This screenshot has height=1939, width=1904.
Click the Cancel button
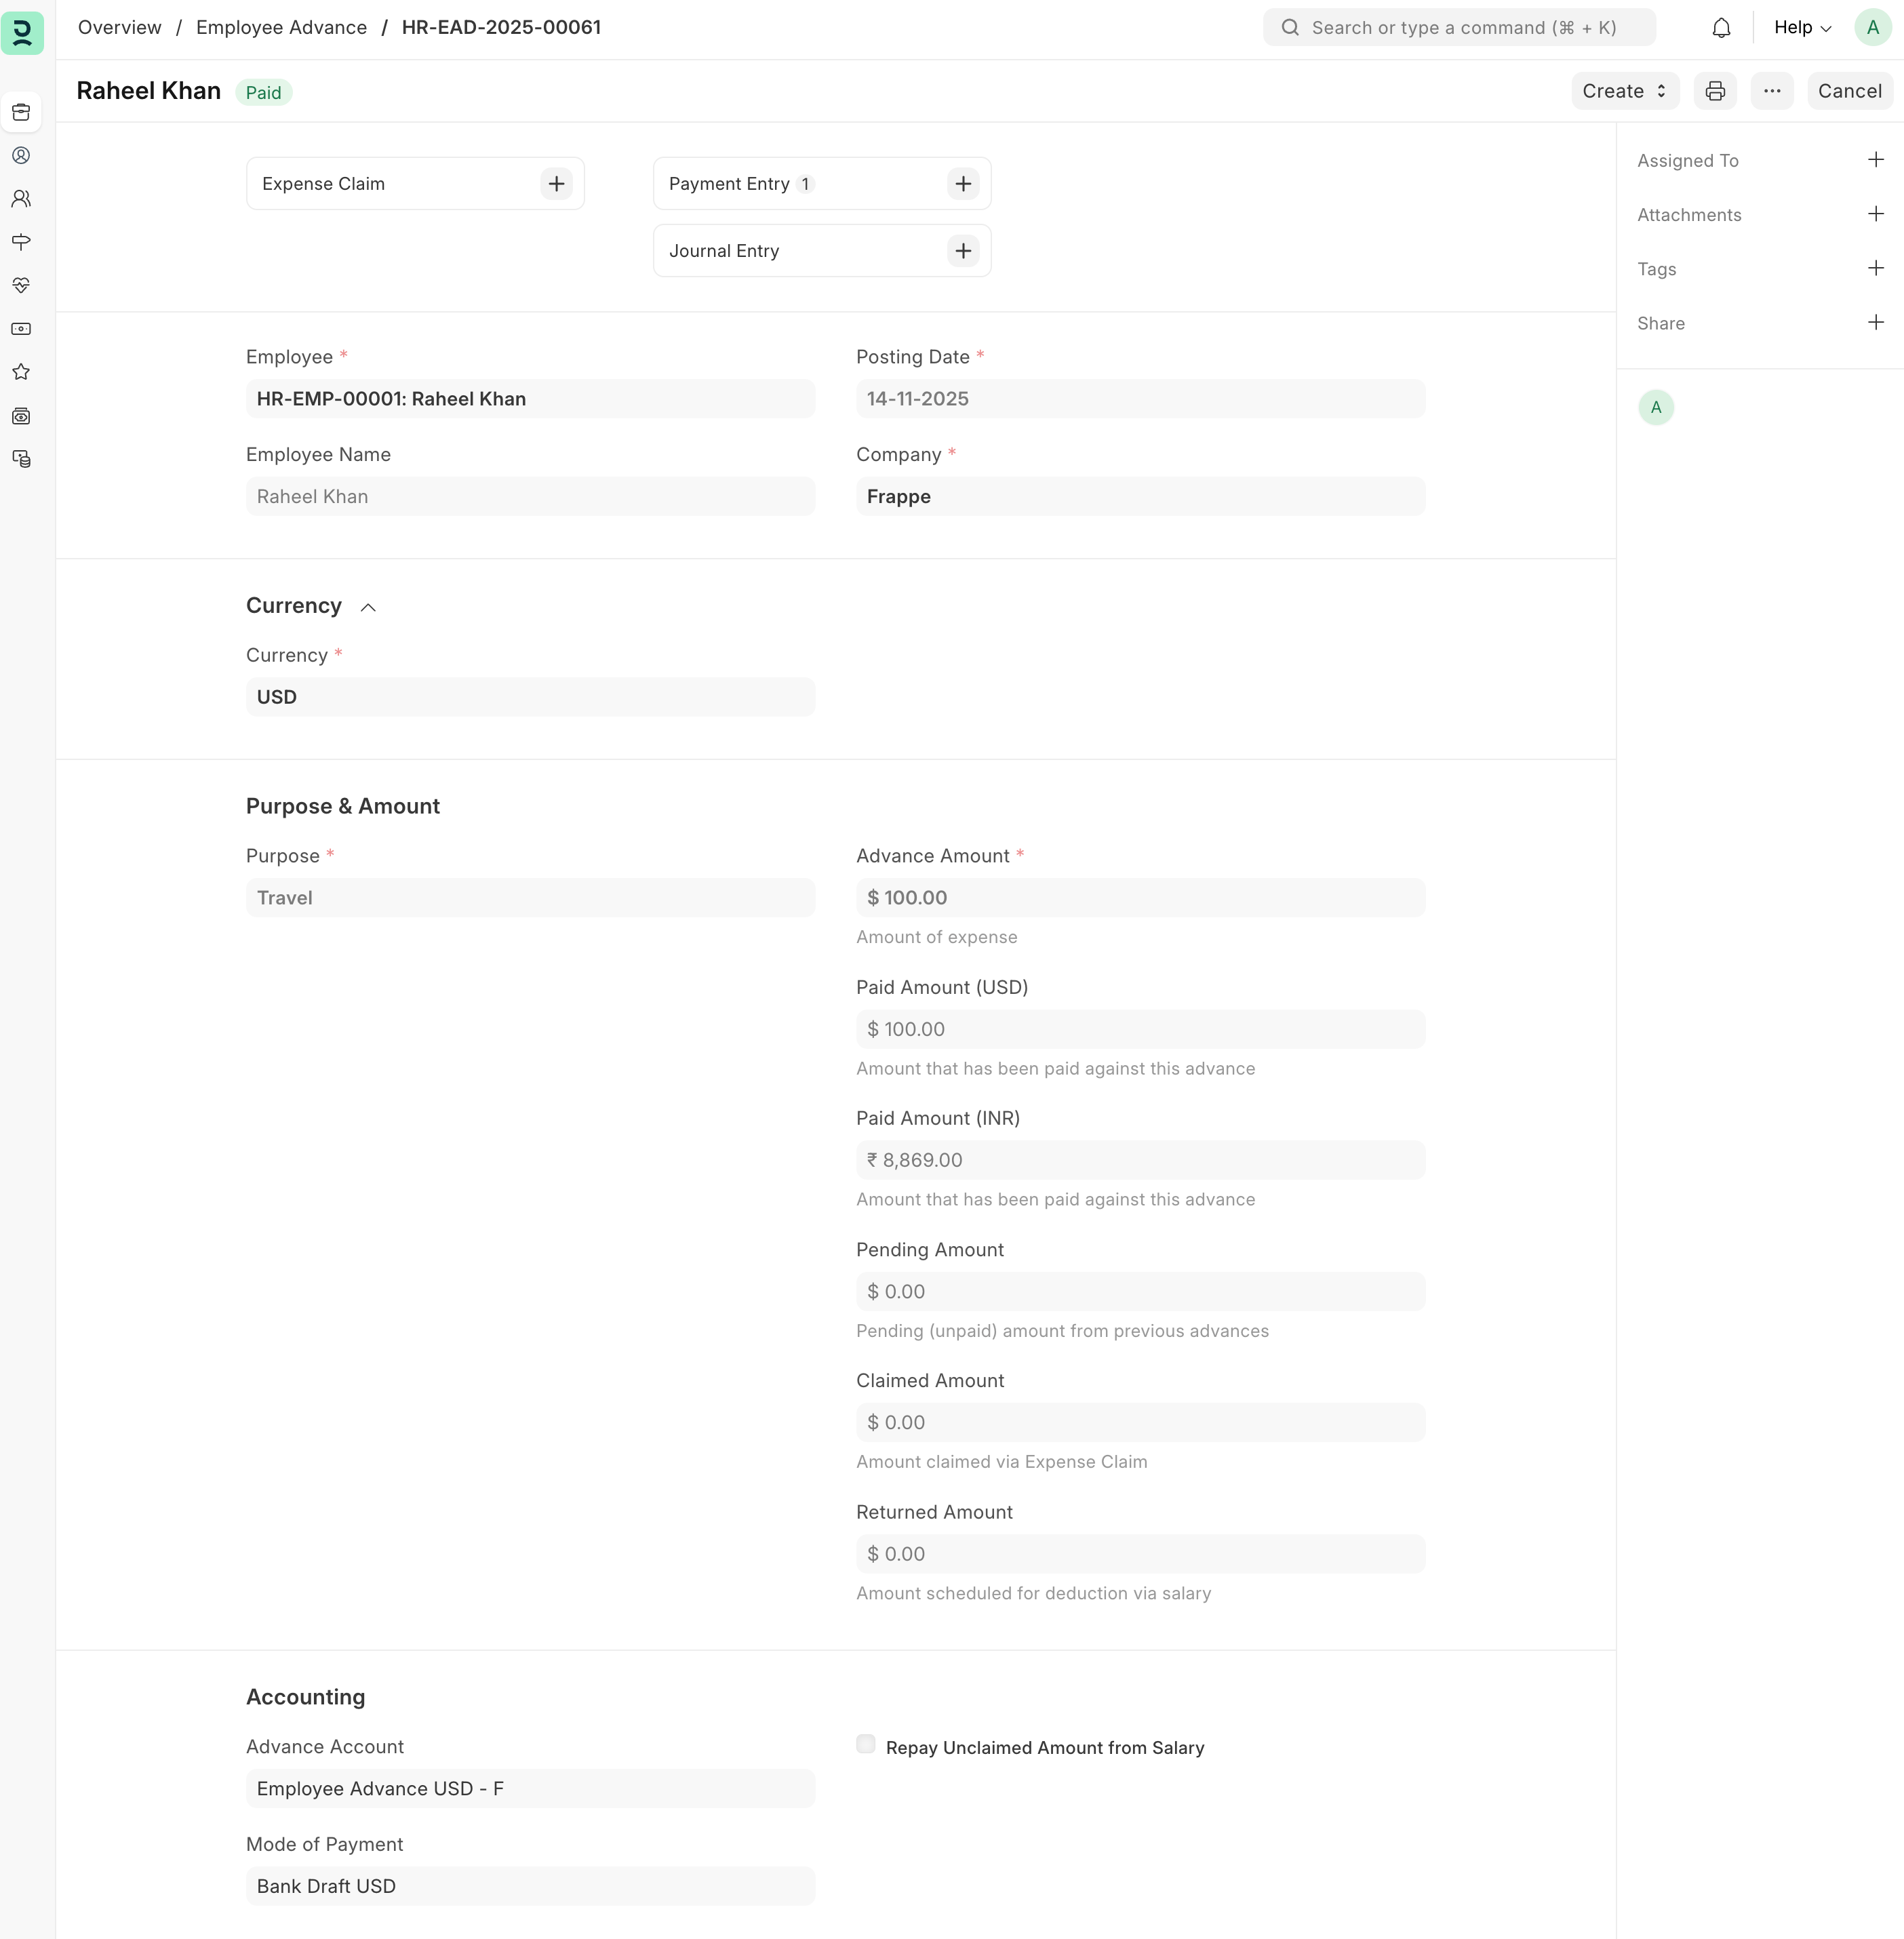1848,91
